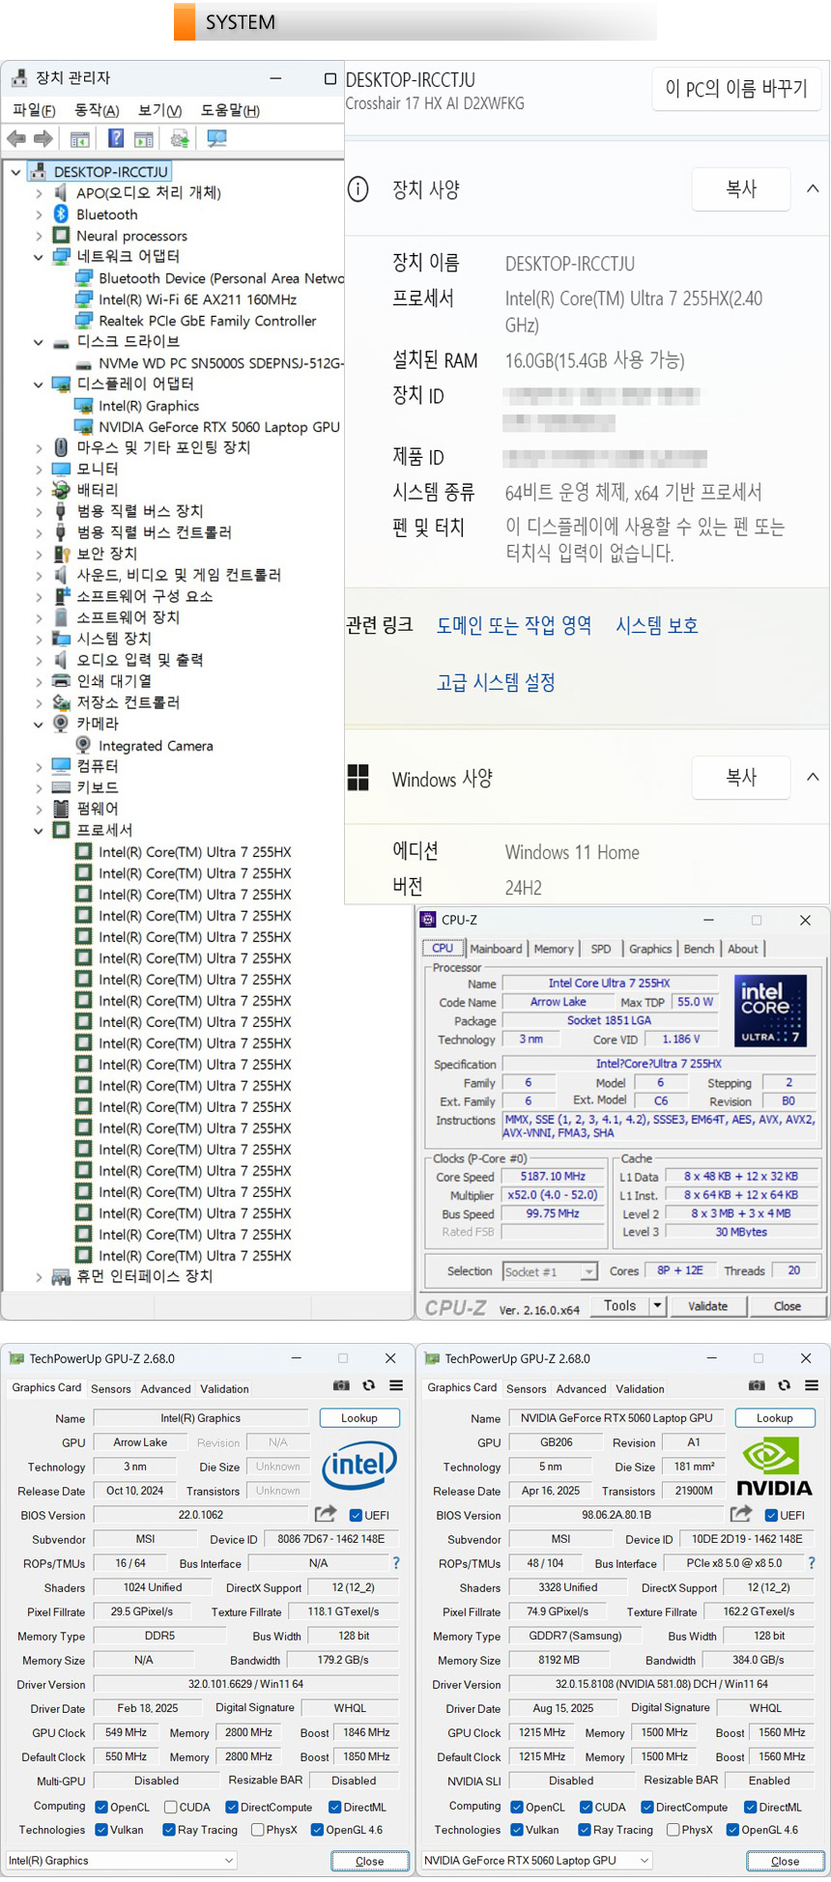The image size is (831, 1882).
Task: Open the 고급 시스템 설정 link
Action: [496, 682]
